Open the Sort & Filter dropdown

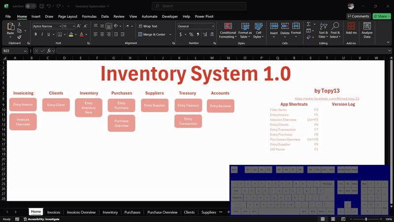pos(324,30)
